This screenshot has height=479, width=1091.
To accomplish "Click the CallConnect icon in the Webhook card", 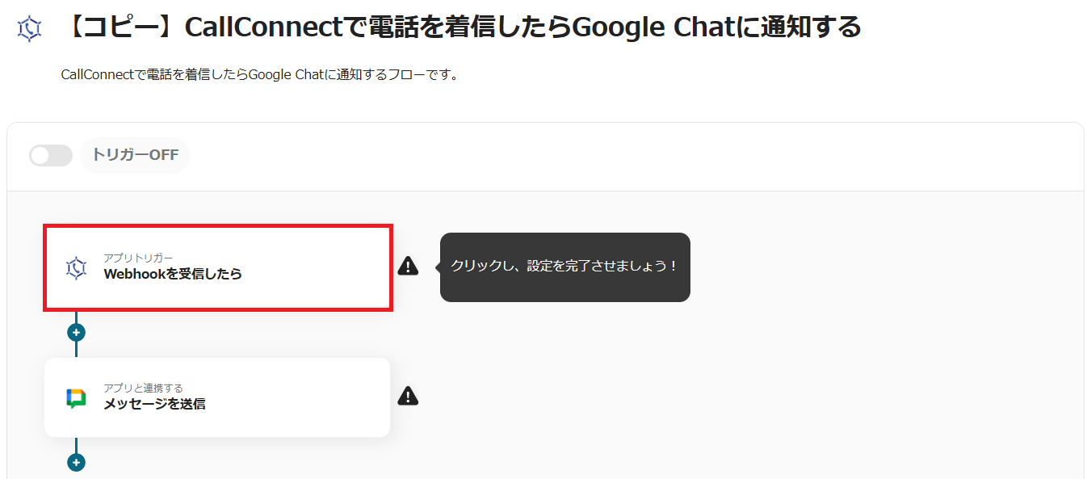I will [x=76, y=267].
